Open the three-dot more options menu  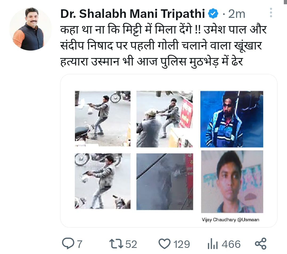(271, 13)
